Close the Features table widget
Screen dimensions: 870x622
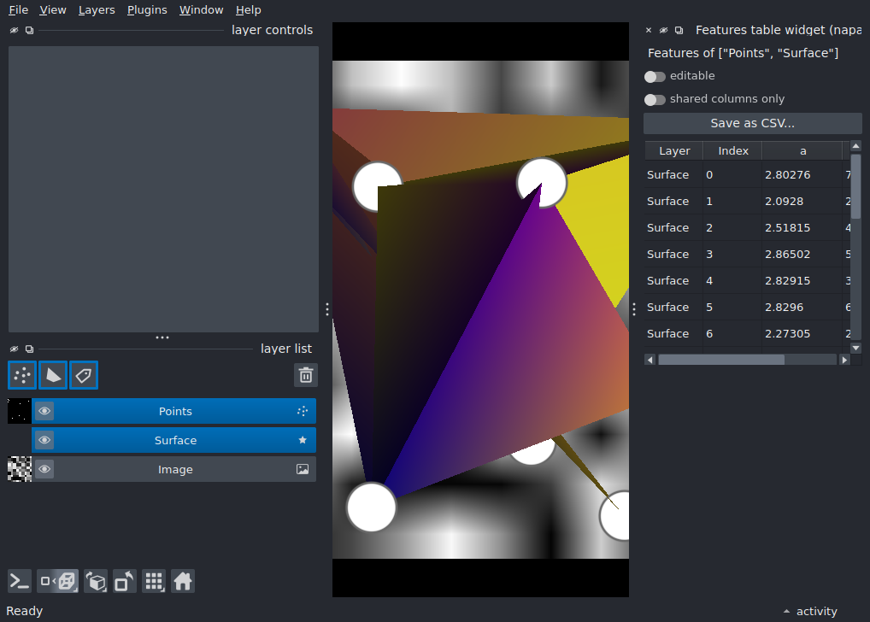(649, 31)
